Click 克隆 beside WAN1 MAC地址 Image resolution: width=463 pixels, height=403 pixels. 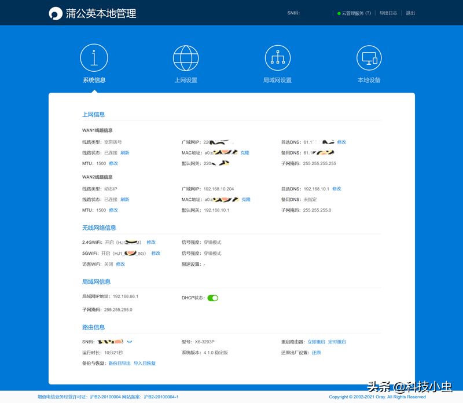pyautogui.click(x=245, y=153)
